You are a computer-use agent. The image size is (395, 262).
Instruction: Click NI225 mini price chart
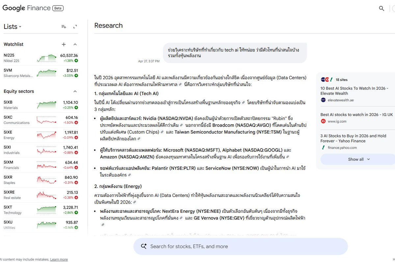(x=46, y=58)
